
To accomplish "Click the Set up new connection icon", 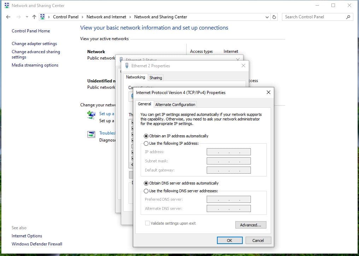I will 91,114.
